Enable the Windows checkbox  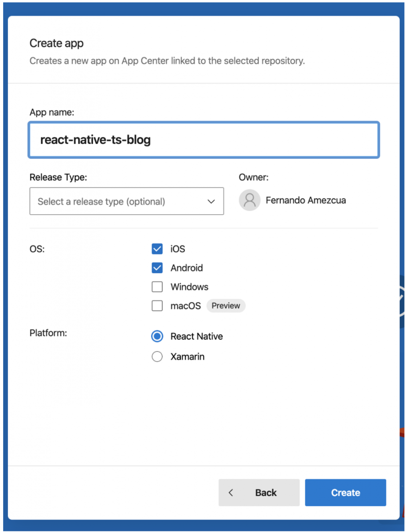pos(157,287)
